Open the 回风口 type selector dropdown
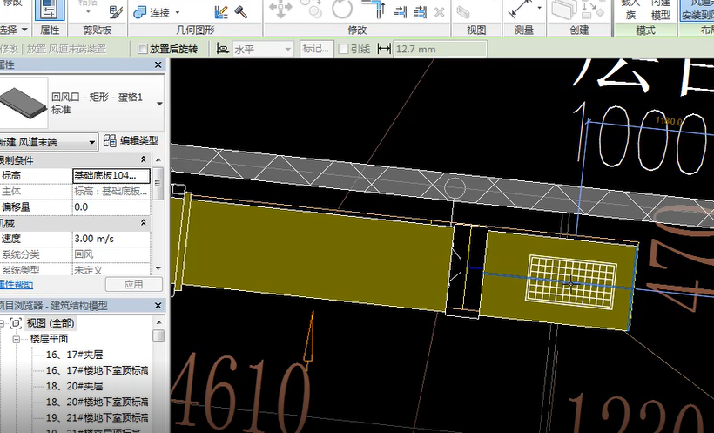 [158, 102]
